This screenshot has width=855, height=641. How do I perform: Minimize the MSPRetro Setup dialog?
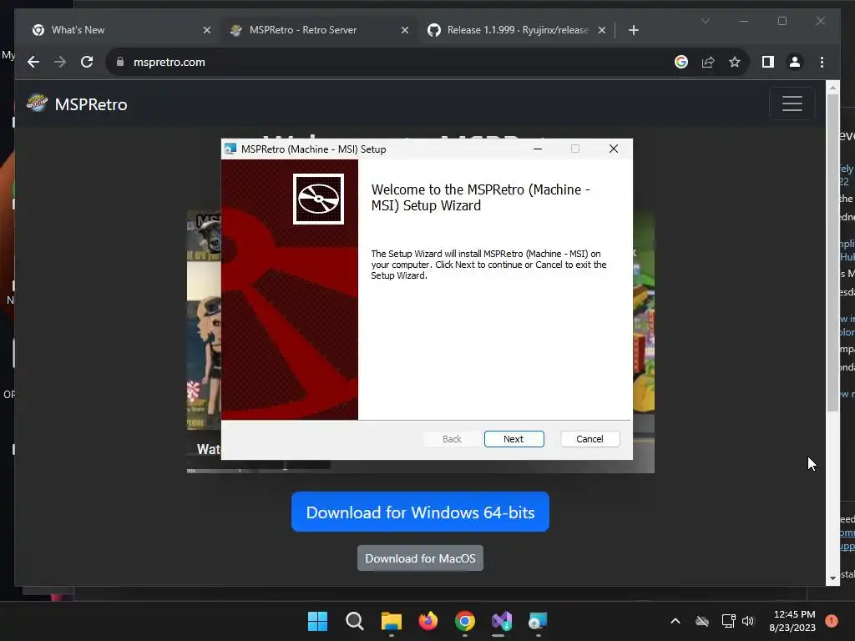(x=538, y=149)
